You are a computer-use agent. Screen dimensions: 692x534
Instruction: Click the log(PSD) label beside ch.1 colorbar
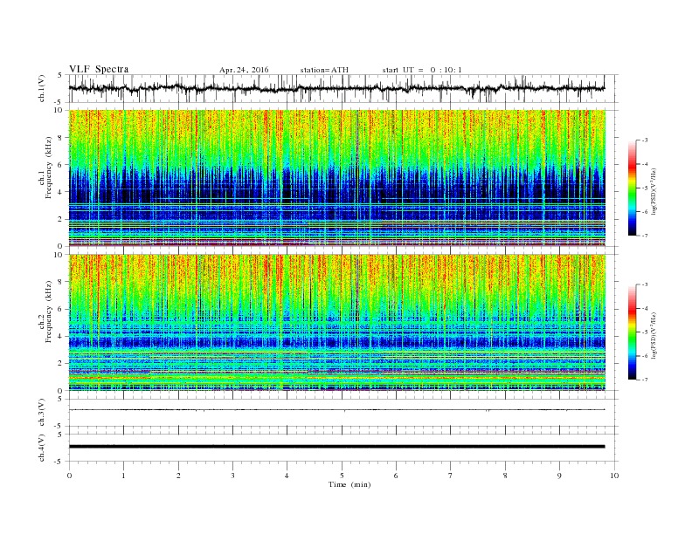pos(654,192)
